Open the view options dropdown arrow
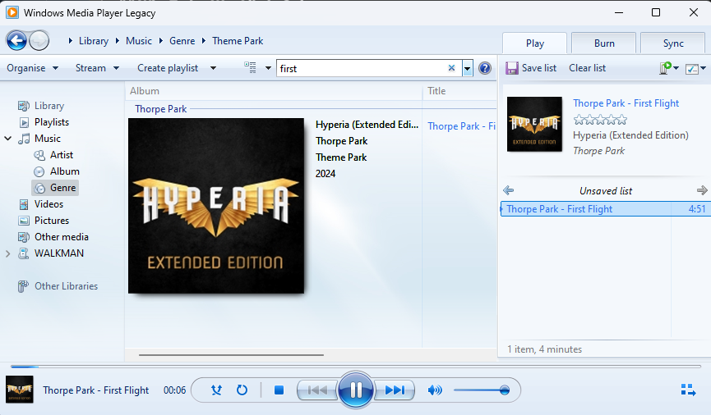The image size is (711, 415). pos(268,68)
